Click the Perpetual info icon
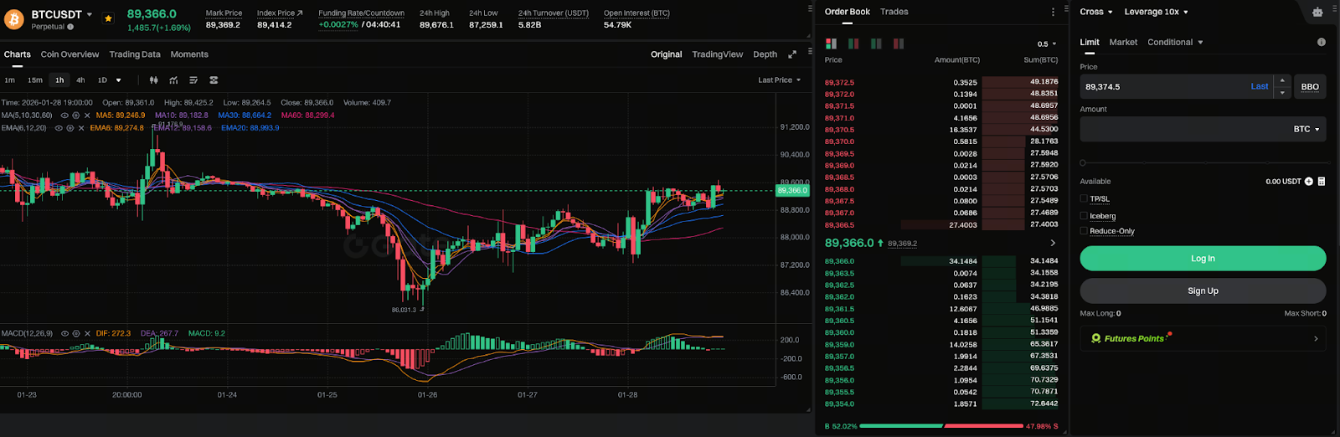1340x437 pixels. pyautogui.click(x=70, y=27)
